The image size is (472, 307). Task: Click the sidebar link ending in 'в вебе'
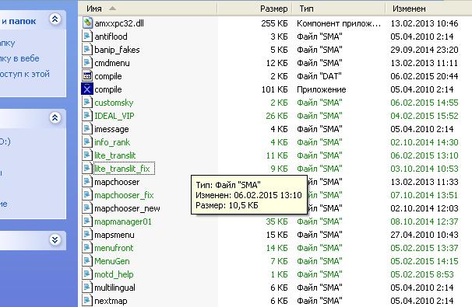19,58
